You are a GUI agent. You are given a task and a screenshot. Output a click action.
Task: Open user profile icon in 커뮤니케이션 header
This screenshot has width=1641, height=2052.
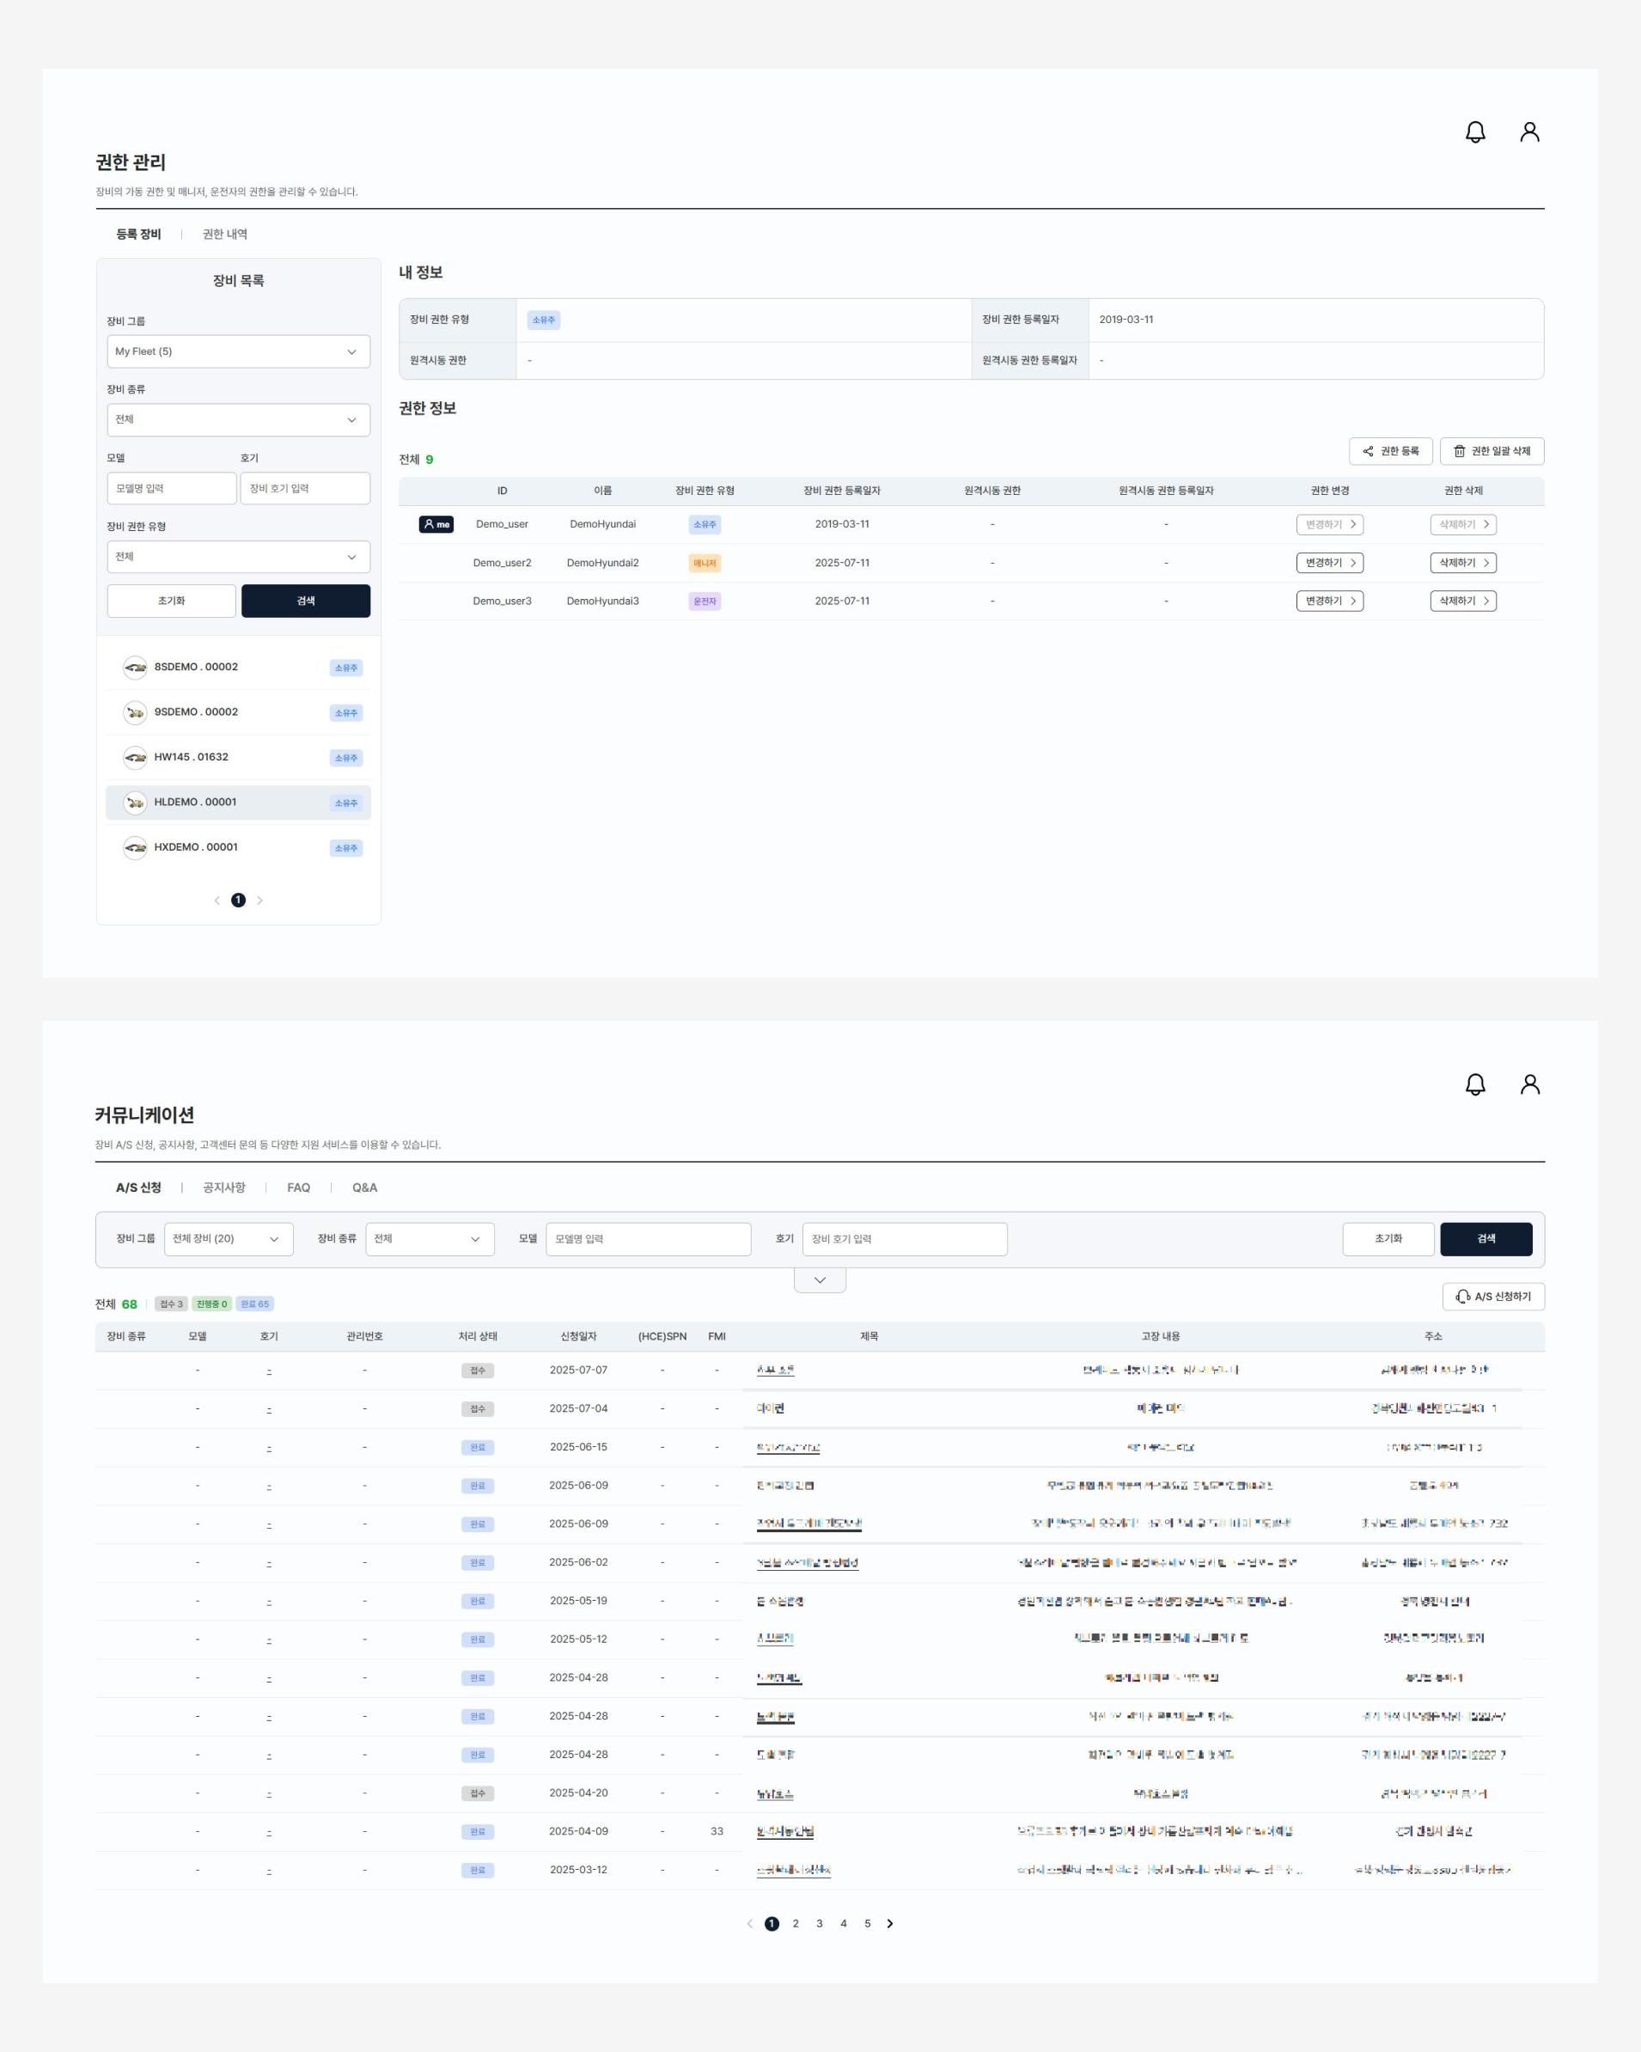point(1528,1084)
